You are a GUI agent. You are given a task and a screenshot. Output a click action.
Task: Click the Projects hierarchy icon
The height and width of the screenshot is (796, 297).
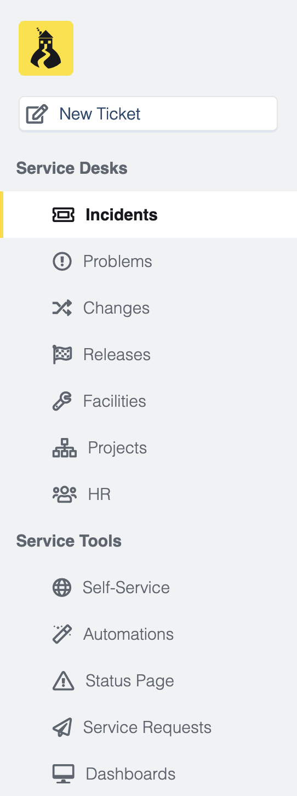pos(64,448)
